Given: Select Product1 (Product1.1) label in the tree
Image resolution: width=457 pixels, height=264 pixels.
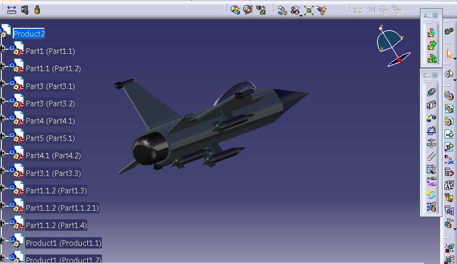Looking at the screenshot, I should tap(64, 243).
